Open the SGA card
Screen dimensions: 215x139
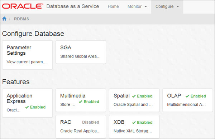[x=81, y=52]
